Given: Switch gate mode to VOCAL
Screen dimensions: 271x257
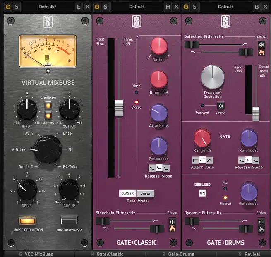Looking at the screenshot, I should click(x=146, y=194).
